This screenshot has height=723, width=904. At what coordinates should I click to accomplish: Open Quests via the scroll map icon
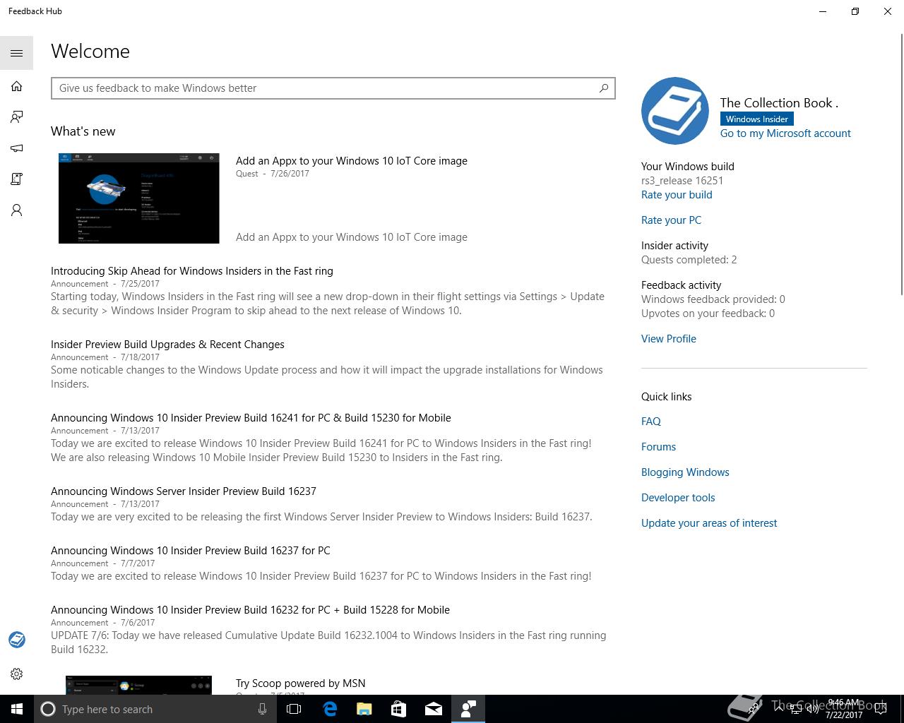coord(16,179)
